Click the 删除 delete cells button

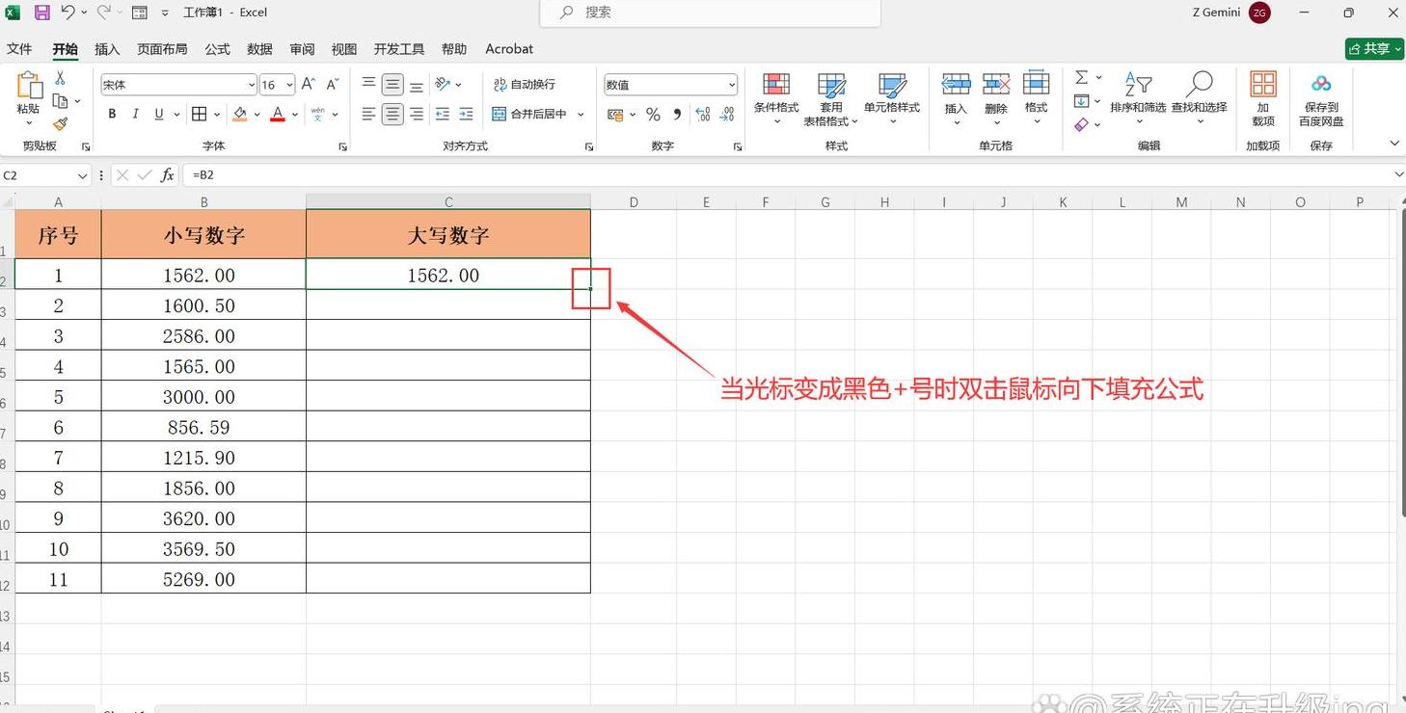(996, 98)
